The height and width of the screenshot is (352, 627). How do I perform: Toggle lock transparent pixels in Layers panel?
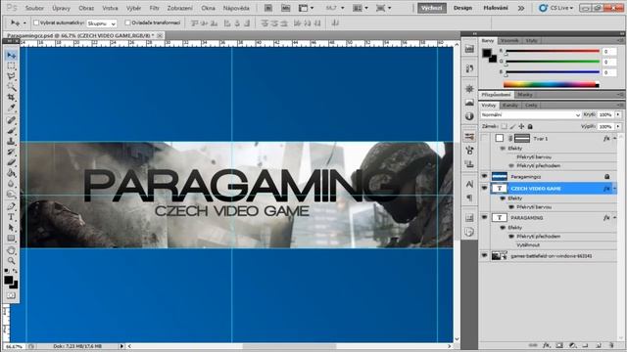[x=505, y=126]
